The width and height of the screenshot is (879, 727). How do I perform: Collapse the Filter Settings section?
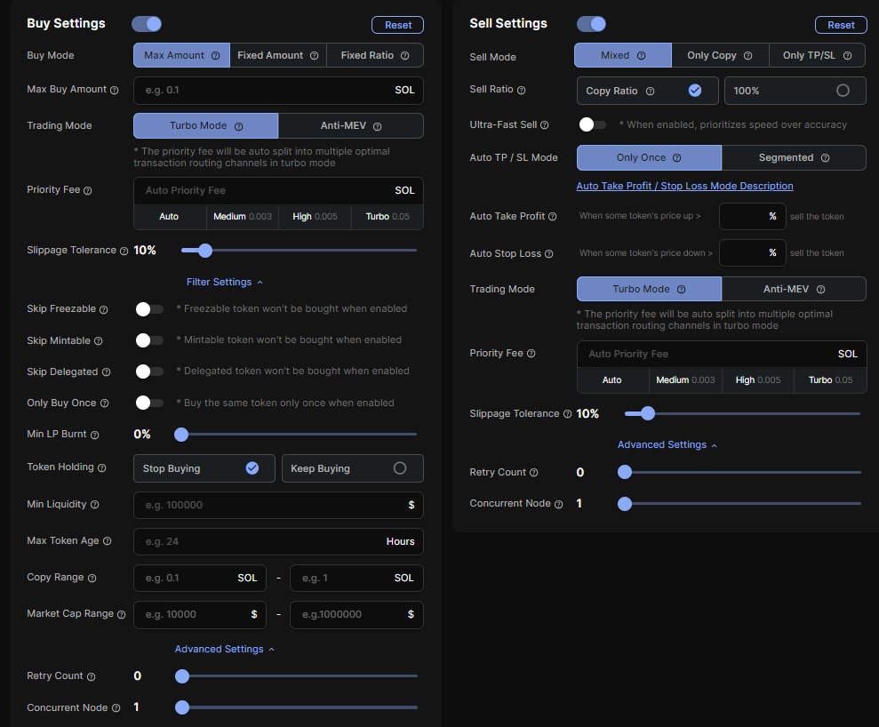[x=224, y=282]
